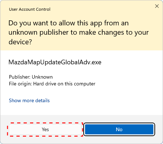Viewport: 163px width, 144px height.
Task: Click the word 'details' in the link
Action: (43, 100)
